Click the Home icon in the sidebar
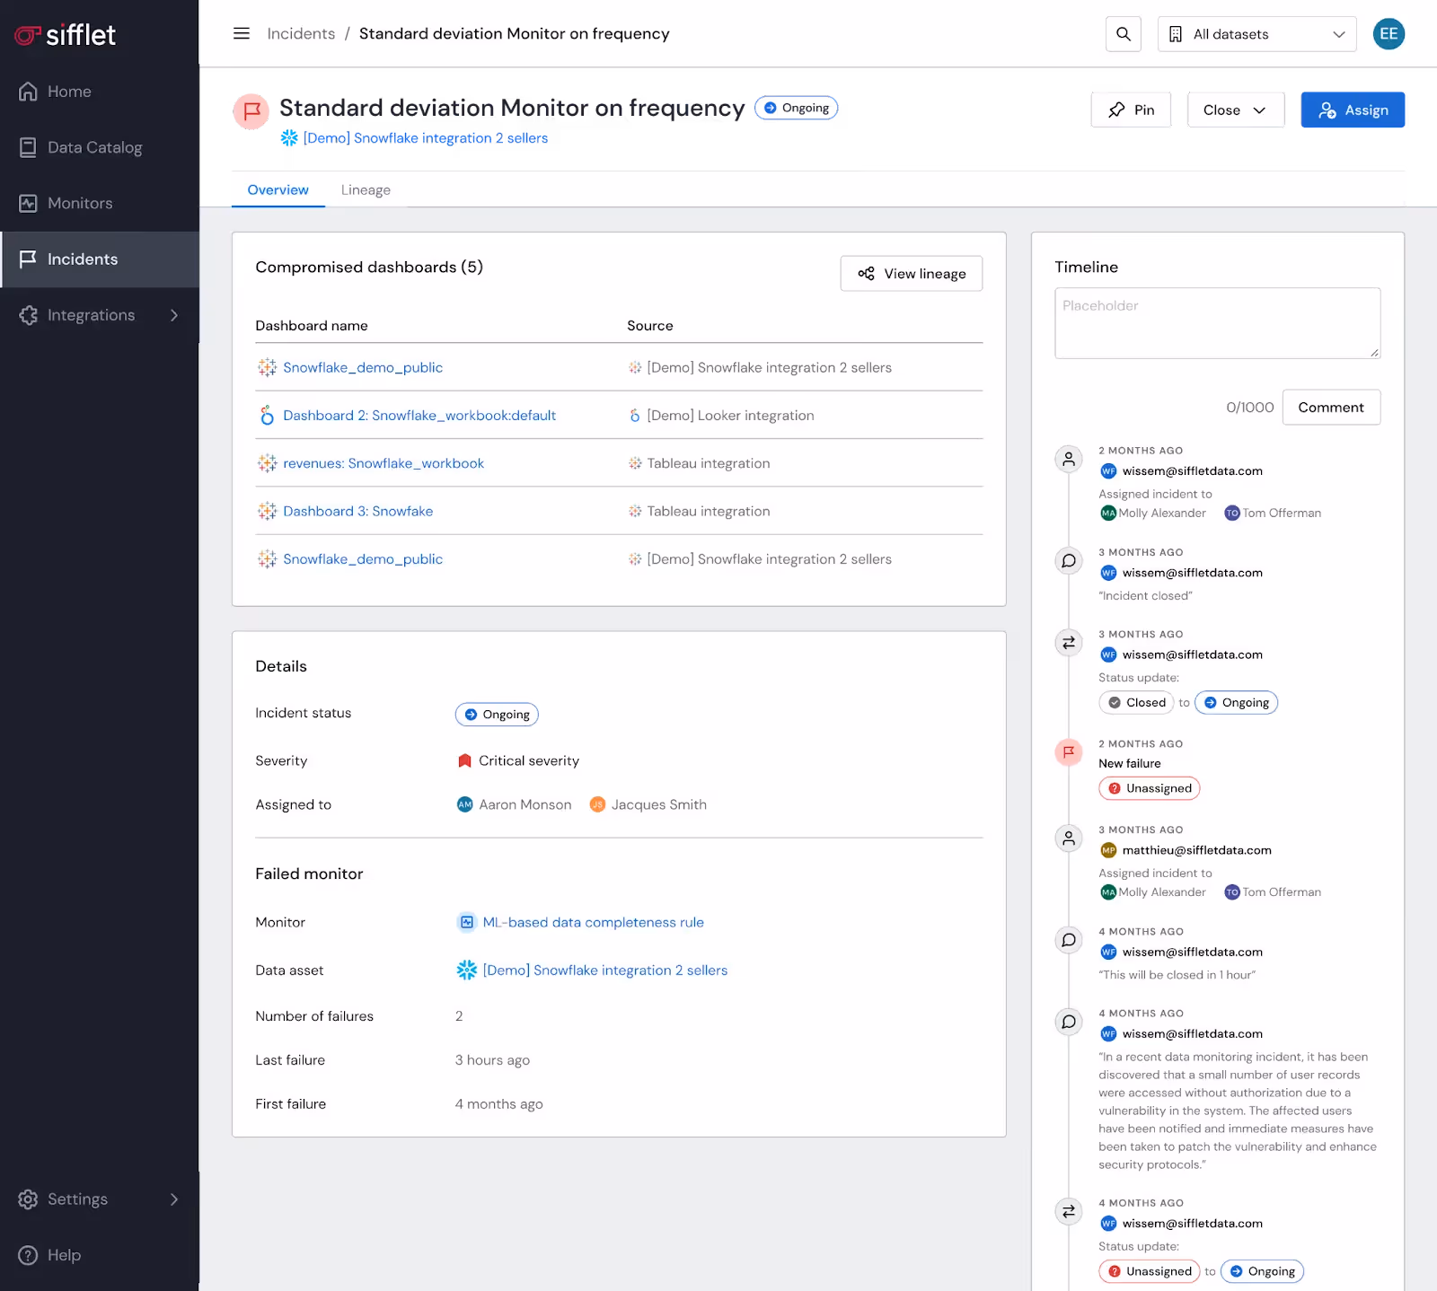Viewport: 1437px width, 1291px height. click(x=29, y=92)
